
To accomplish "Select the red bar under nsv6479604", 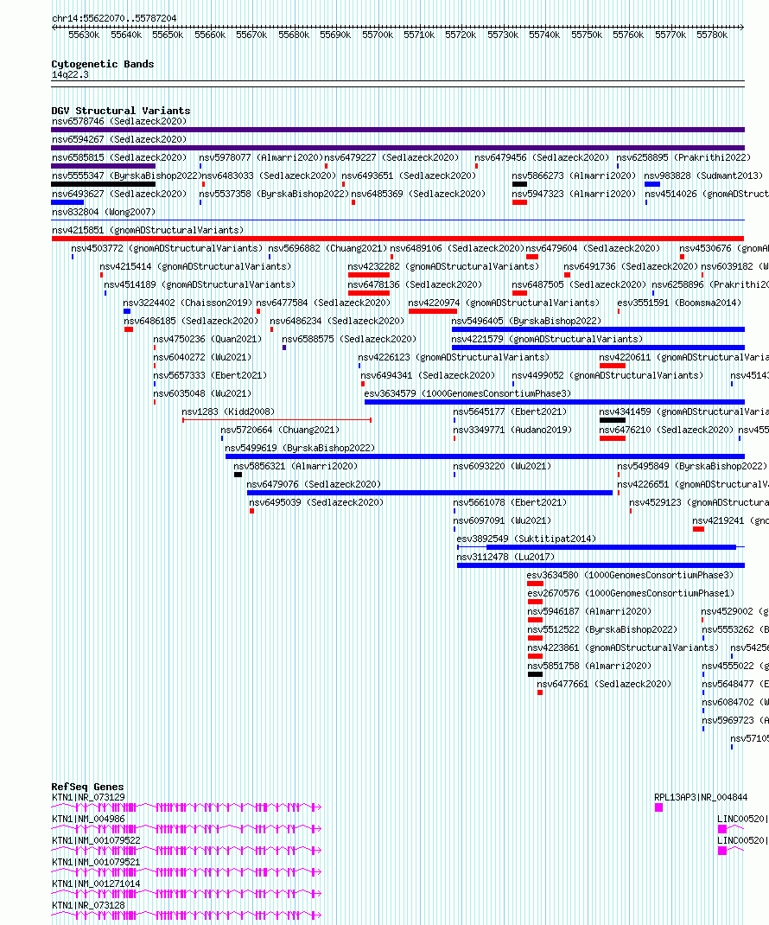I will pos(532,258).
